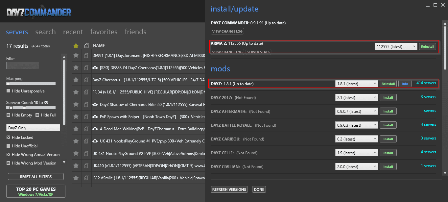This screenshot has height=202, width=448.
Task: Click Reset All Filters button
Action: (x=36, y=177)
